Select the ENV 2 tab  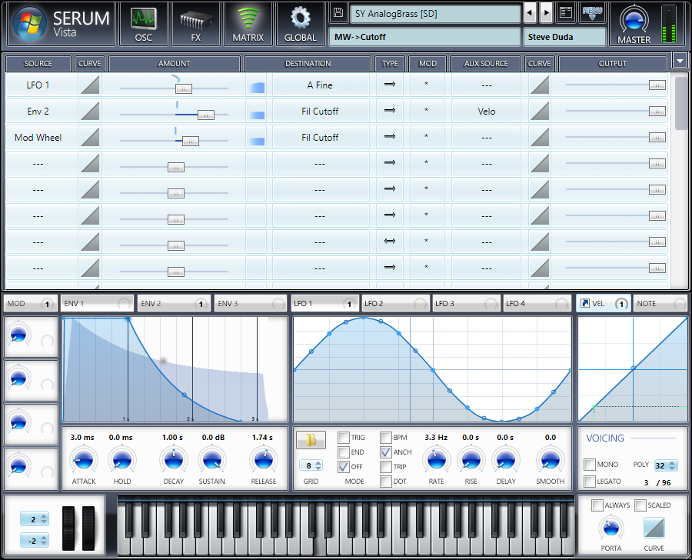pos(174,303)
